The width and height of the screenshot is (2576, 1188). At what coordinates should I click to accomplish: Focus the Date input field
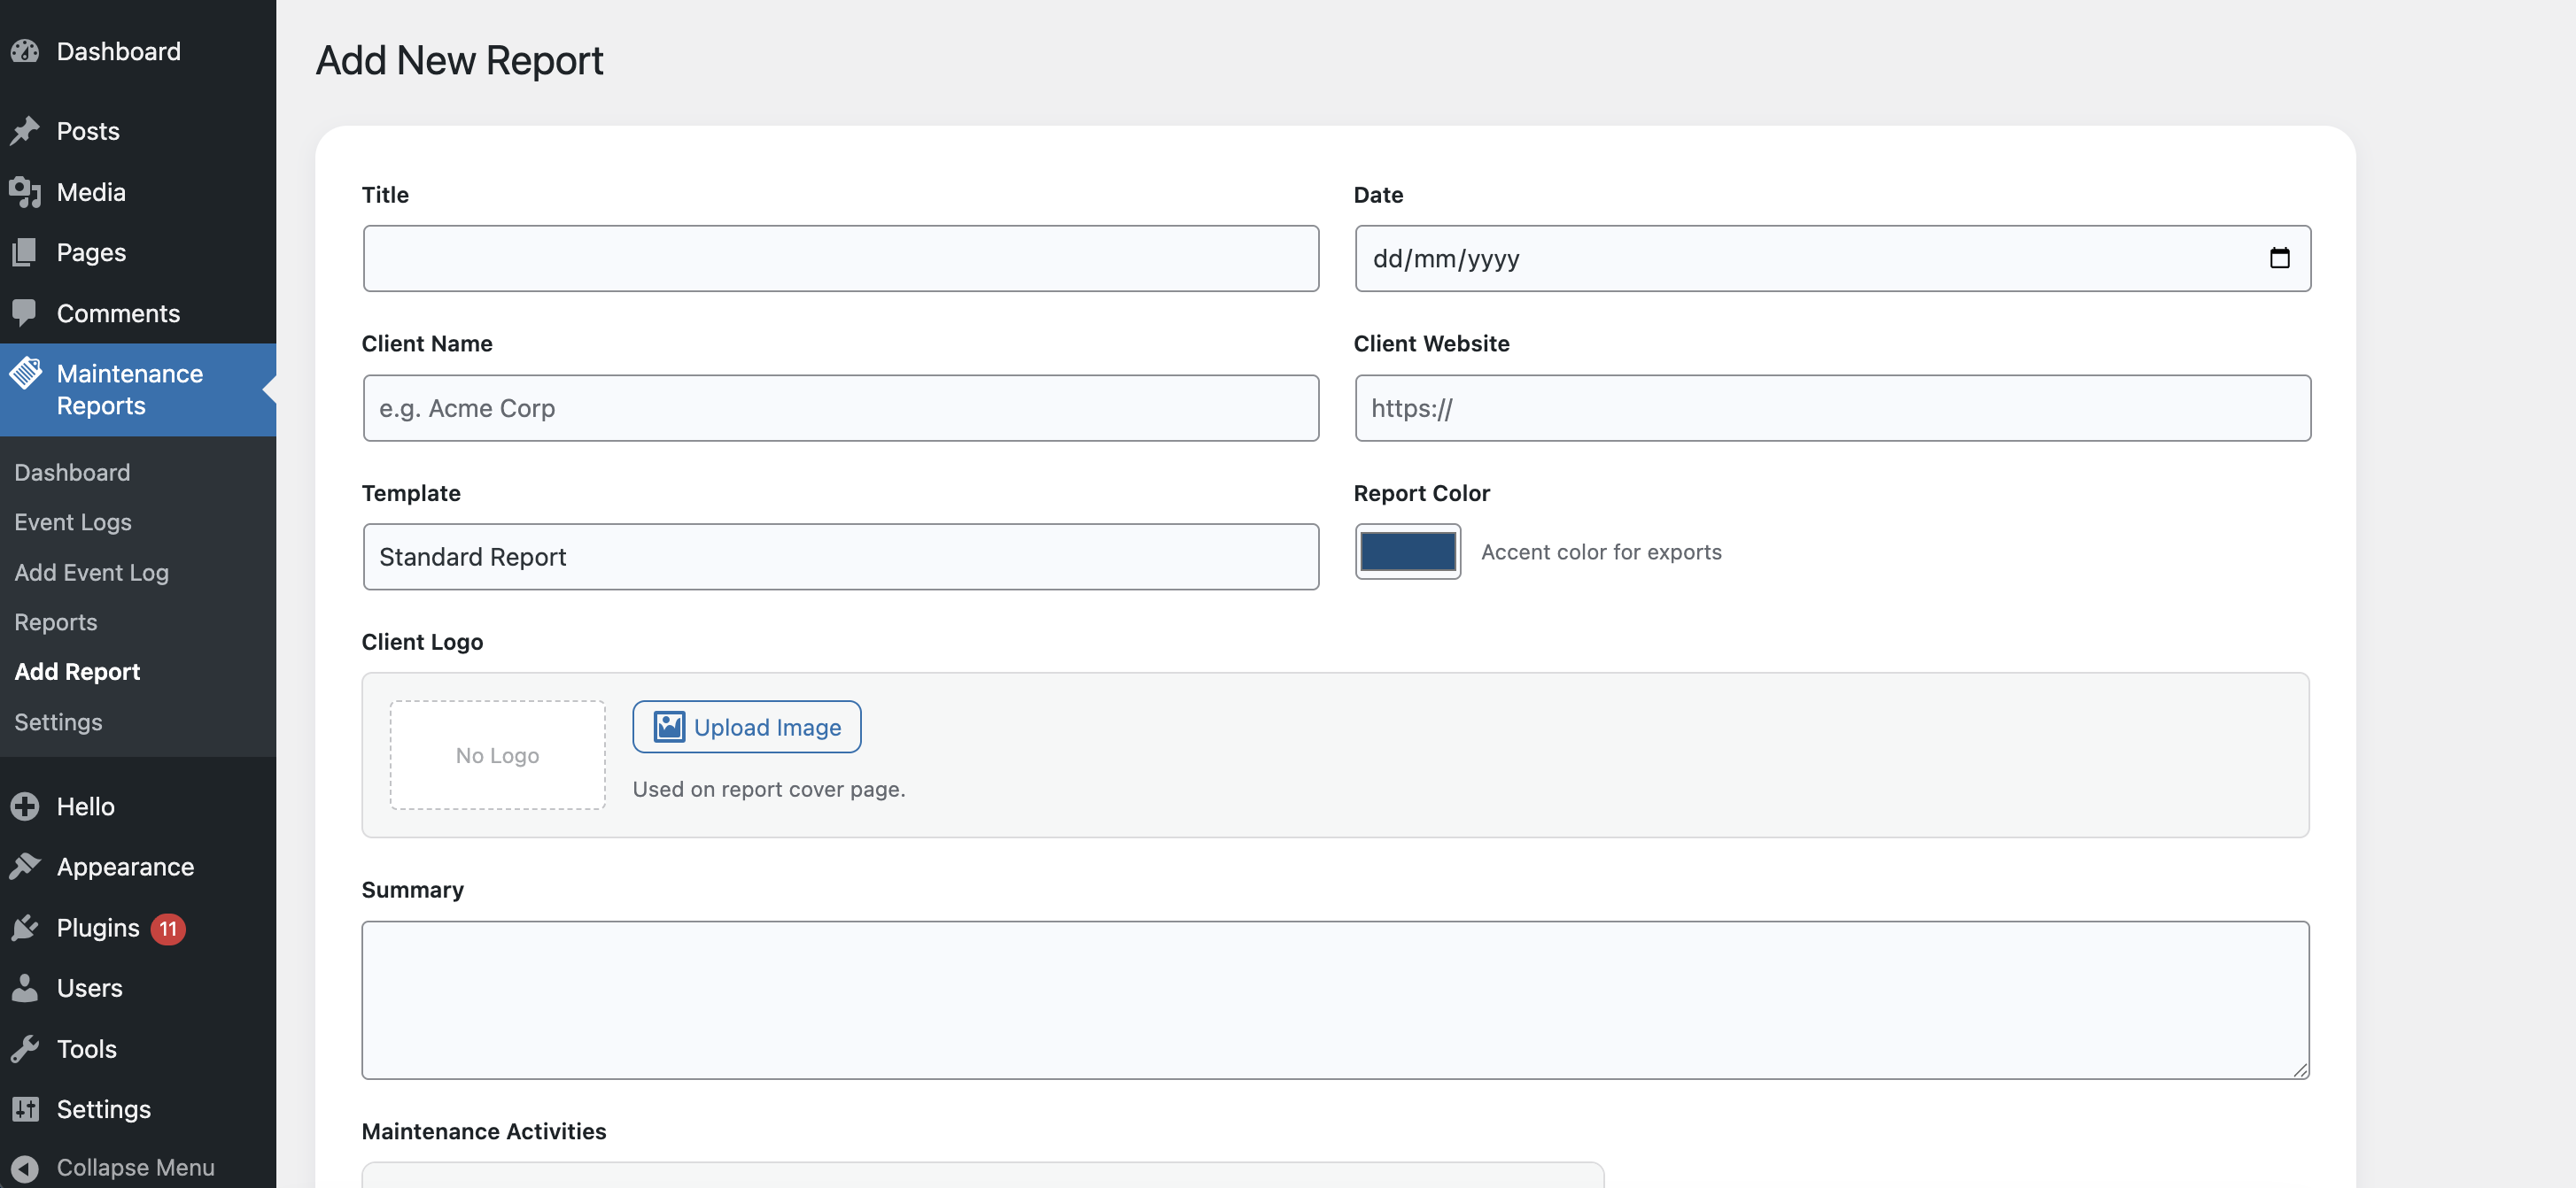click(x=1832, y=258)
